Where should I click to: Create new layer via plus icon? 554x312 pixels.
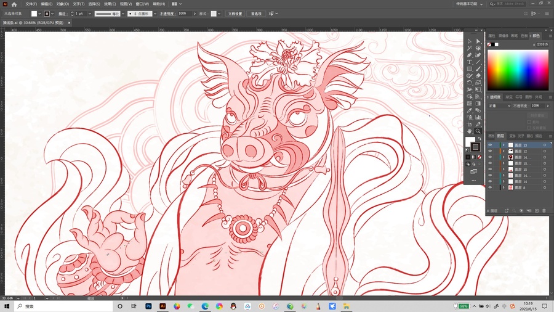click(537, 211)
